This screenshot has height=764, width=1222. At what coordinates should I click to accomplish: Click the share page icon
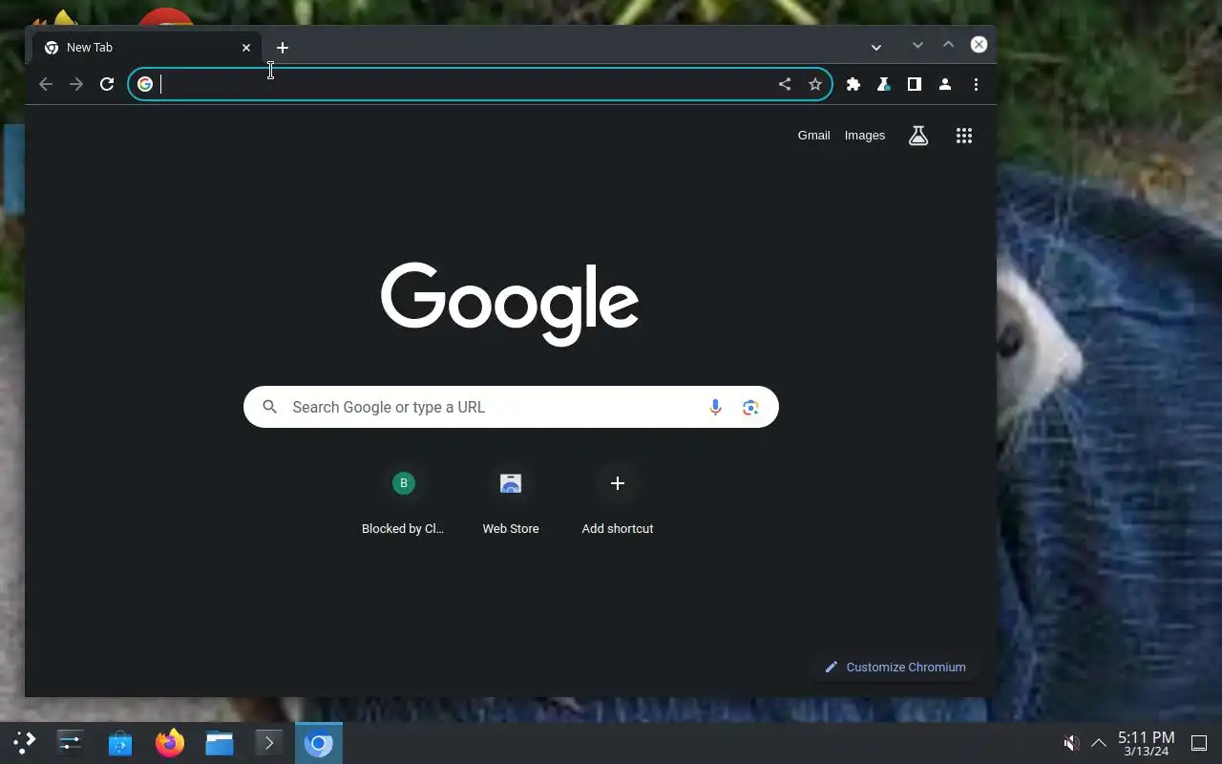(x=785, y=84)
